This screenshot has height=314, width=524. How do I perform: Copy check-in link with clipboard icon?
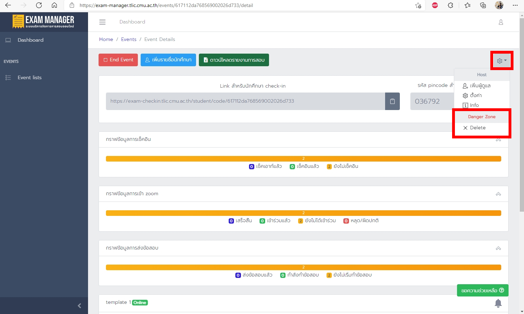click(392, 101)
